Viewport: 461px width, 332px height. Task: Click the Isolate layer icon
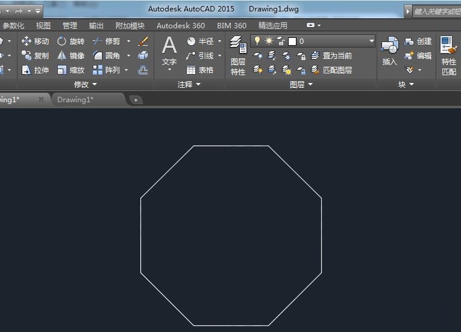[x=272, y=55]
